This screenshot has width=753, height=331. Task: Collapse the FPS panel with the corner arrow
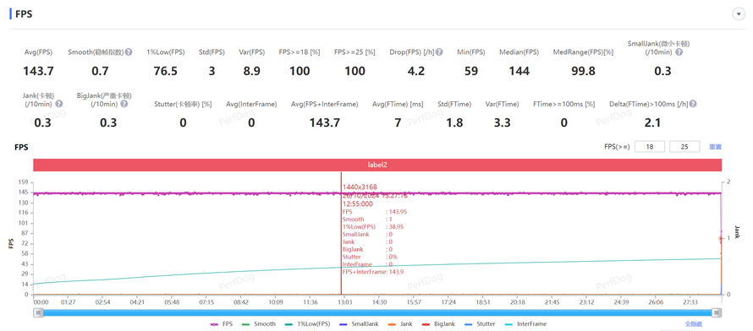coord(738,14)
